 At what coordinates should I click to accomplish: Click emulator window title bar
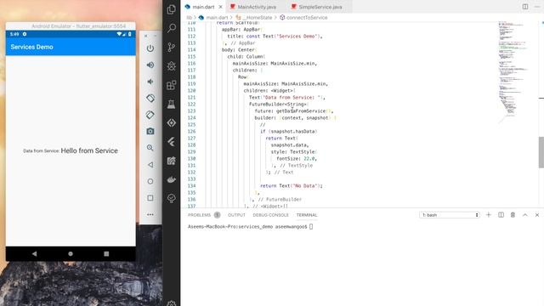tap(71, 26)
